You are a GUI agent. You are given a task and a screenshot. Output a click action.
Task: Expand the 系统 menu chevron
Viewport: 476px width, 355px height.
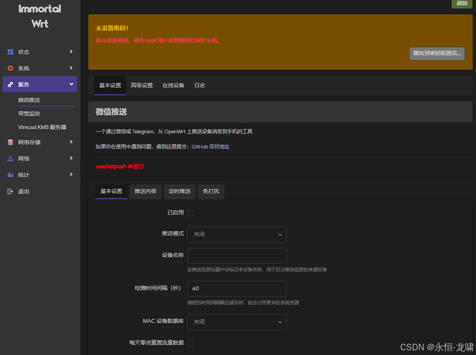pos(71,68)
